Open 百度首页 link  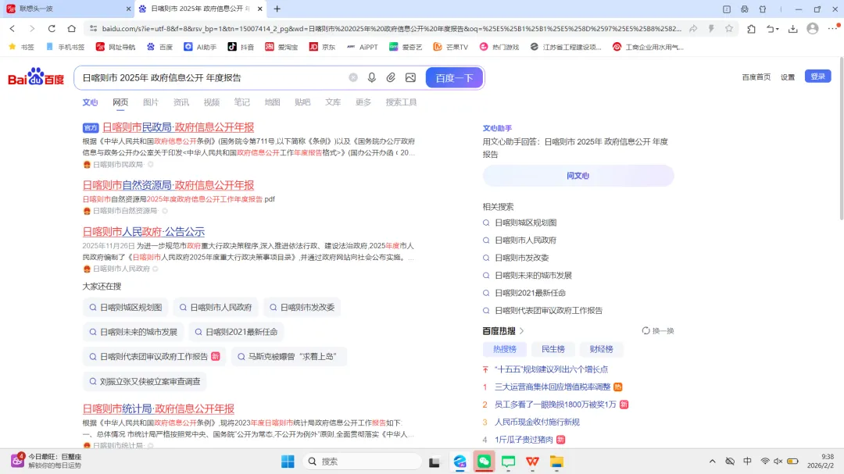click(x=756, y=77)
